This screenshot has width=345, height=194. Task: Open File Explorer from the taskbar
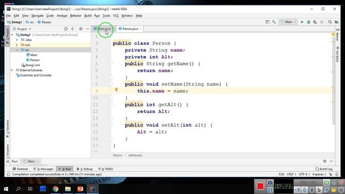pos(68,189)
